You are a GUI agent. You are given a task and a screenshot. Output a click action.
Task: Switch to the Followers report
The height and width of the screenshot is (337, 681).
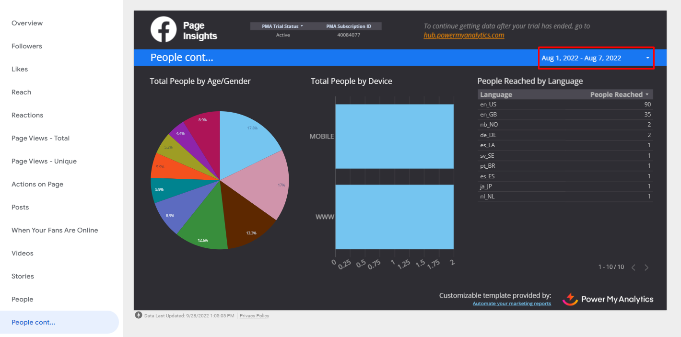[27, 46]
